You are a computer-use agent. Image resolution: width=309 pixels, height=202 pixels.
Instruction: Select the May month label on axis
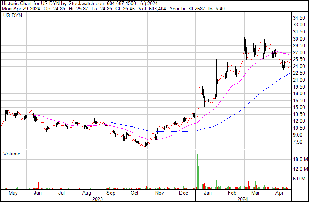point(13,193)
